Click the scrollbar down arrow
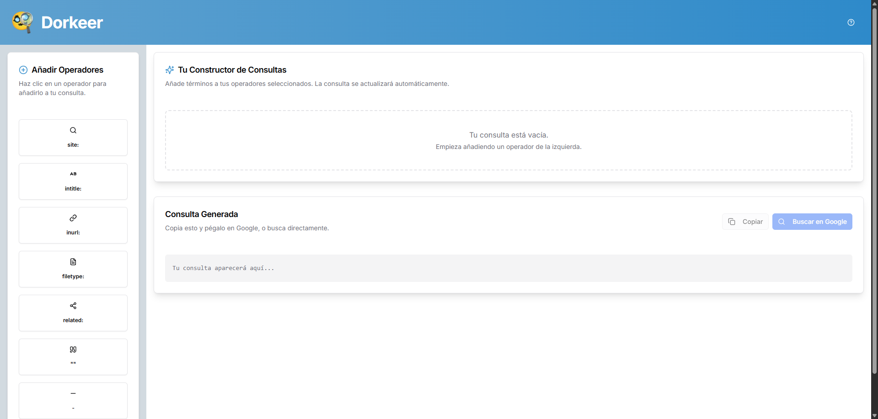The width and height of the screenshot is (878, 419). coord(874,415)
